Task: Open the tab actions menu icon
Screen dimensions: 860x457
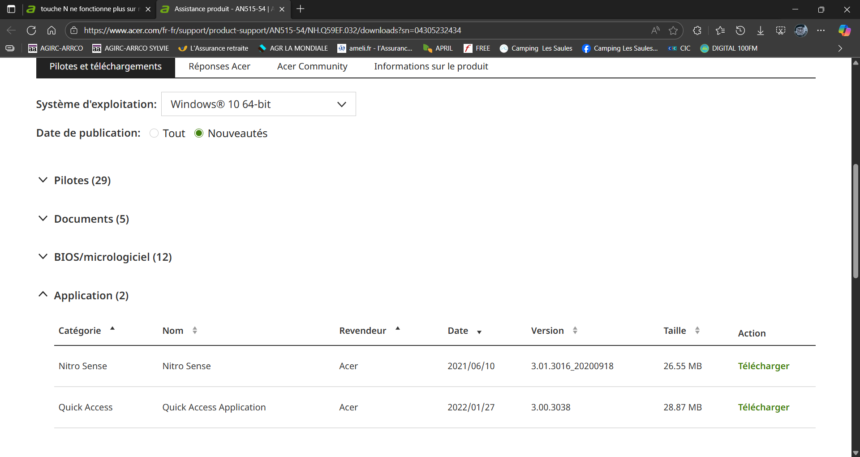Action: (11, 9)
